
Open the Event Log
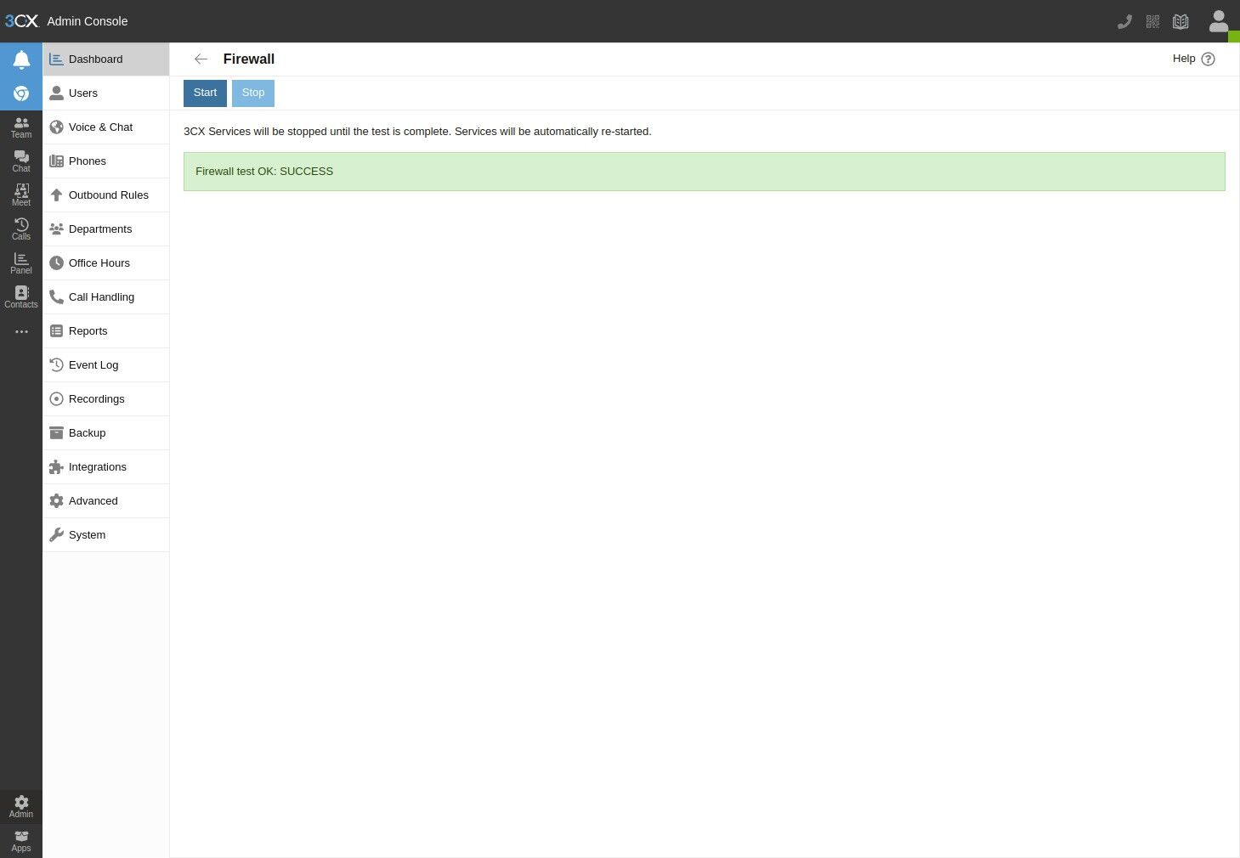106,365
